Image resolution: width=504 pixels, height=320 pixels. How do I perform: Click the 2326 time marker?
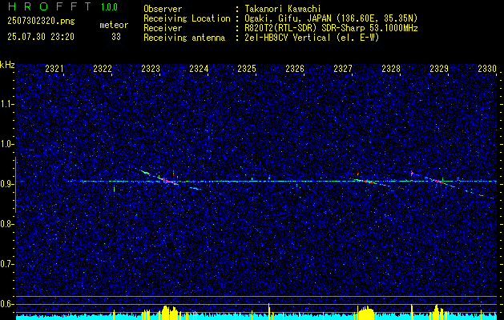click(295, 69)
